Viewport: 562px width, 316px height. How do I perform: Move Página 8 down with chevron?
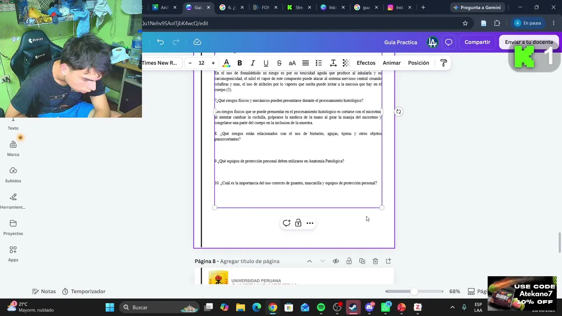(323, 261)
